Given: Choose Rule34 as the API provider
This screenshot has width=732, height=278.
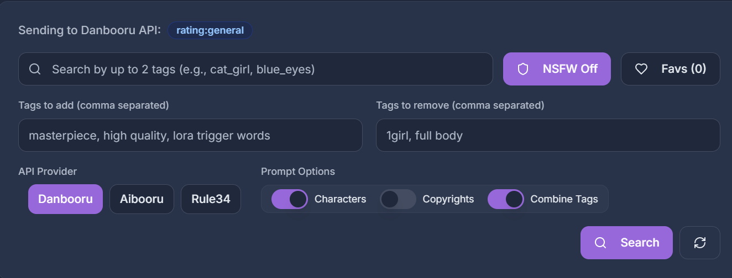Looking at the screenshot, I should coord(211,199).
